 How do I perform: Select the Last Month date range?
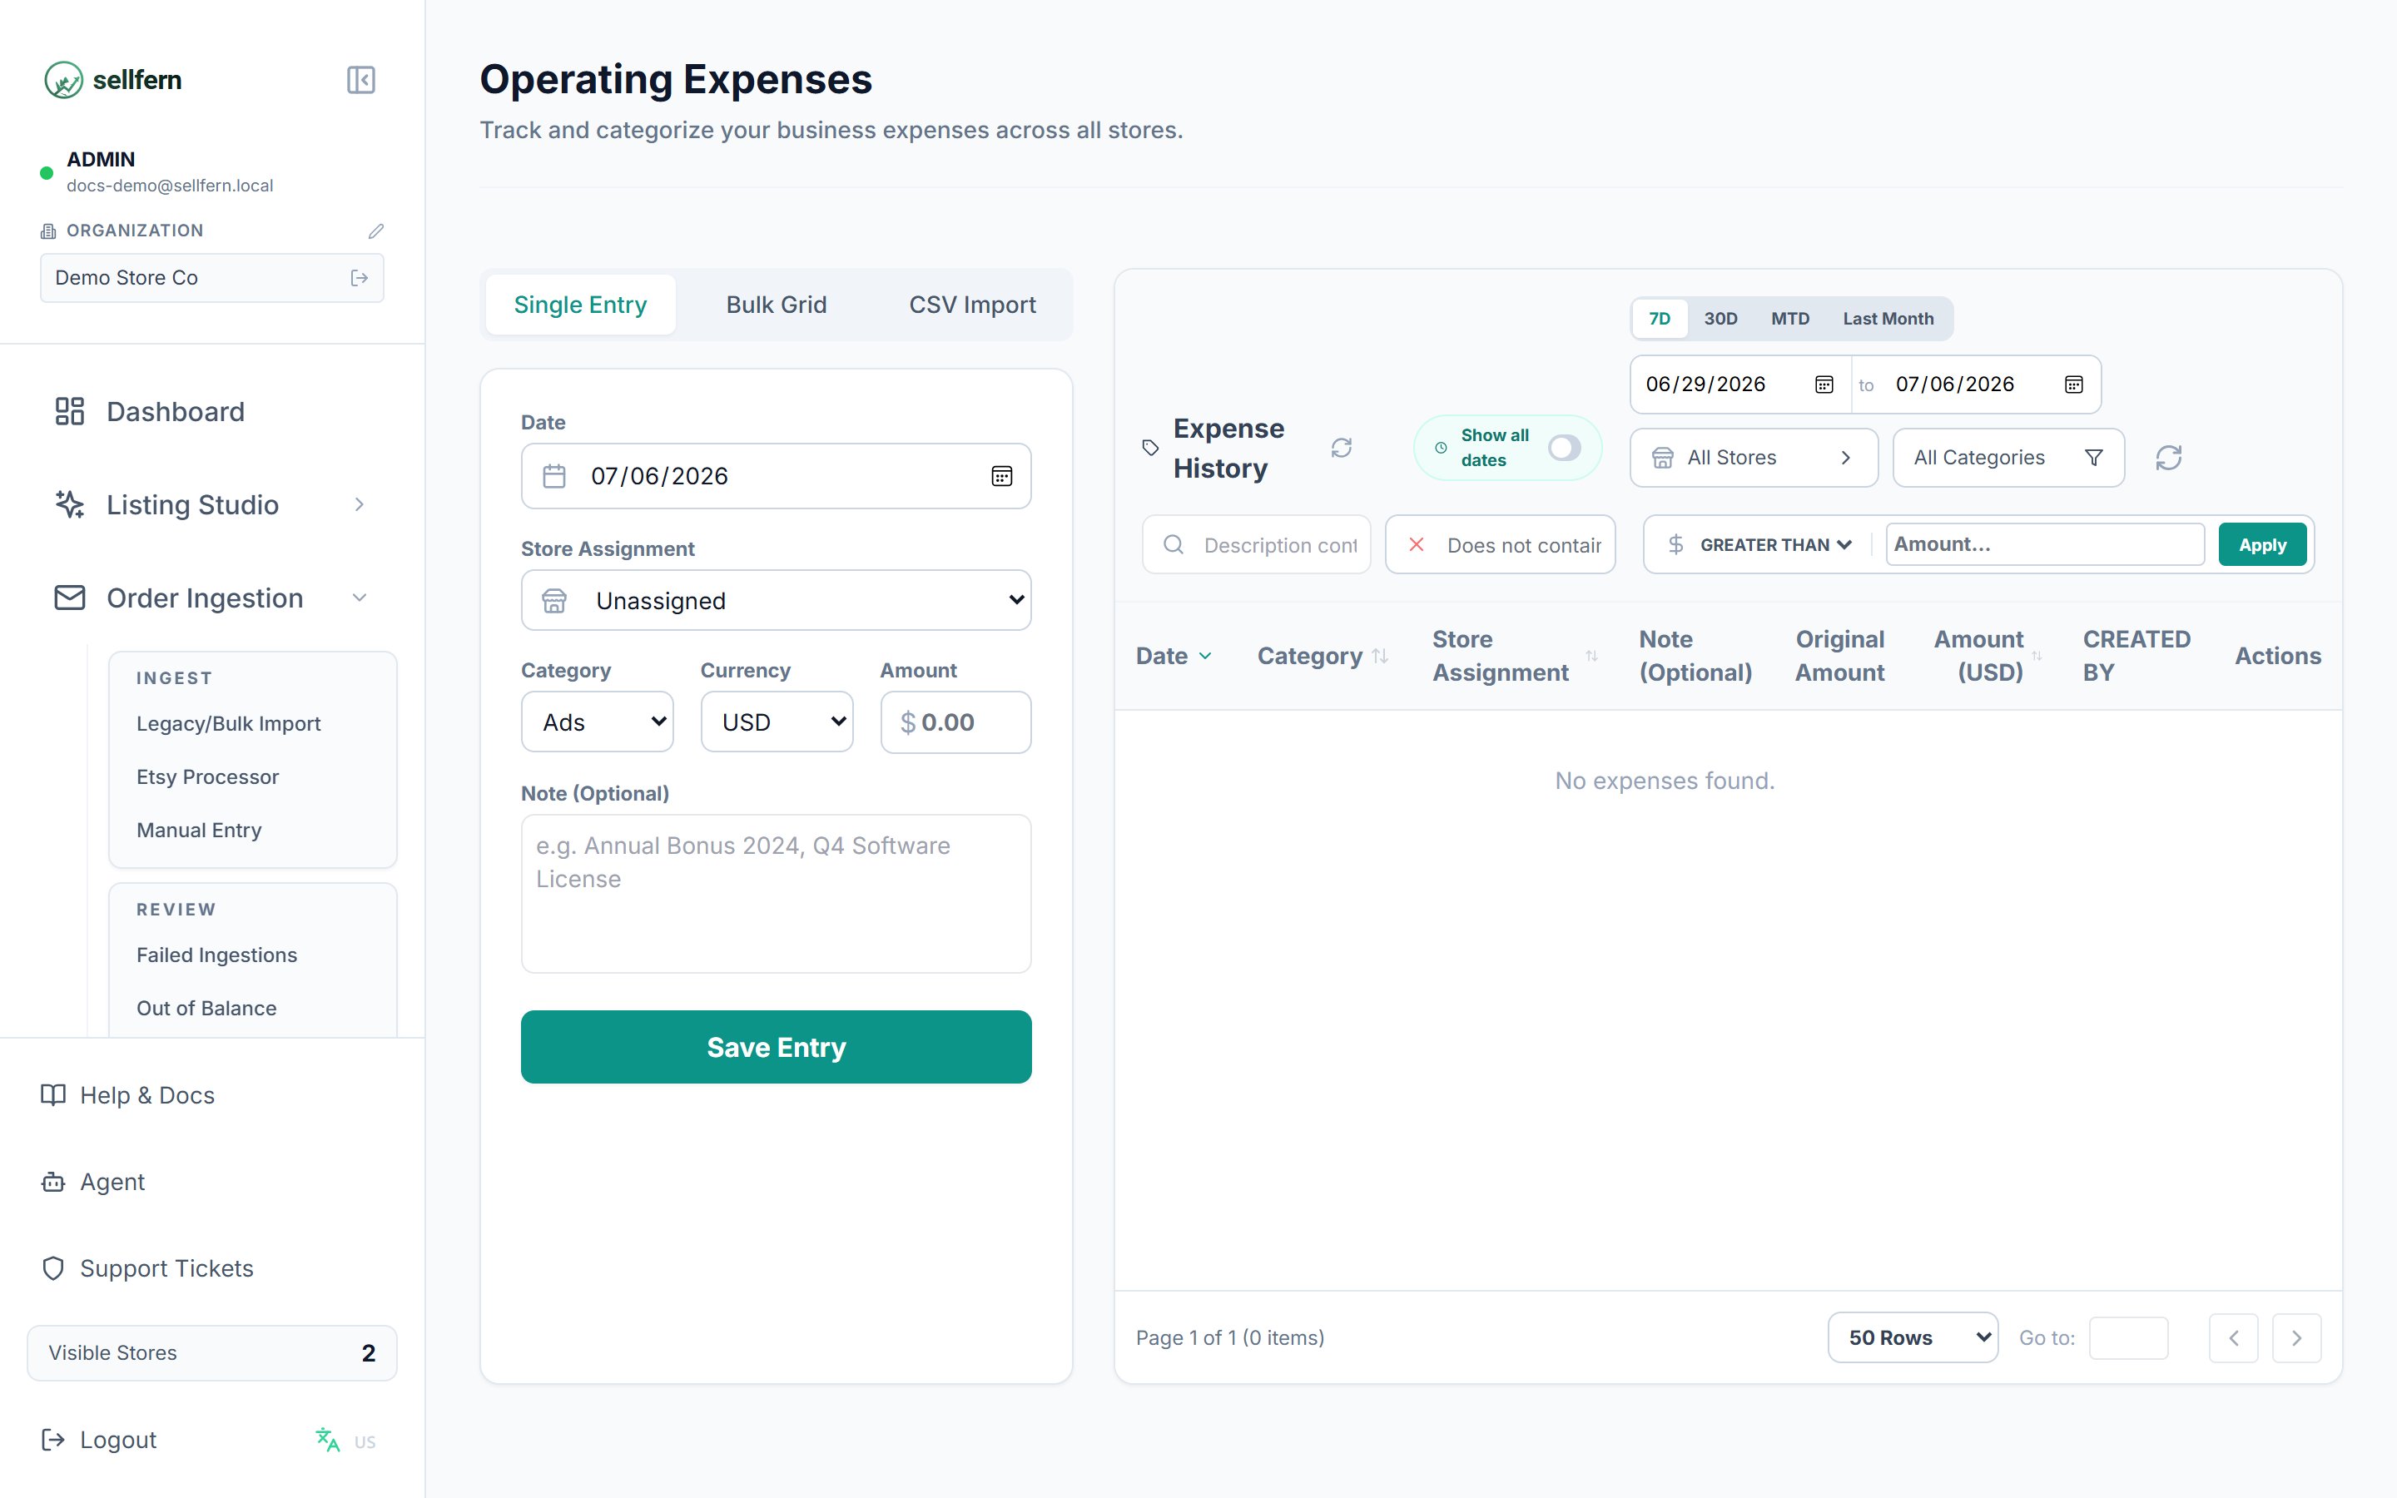click(x=1888, y=319)
